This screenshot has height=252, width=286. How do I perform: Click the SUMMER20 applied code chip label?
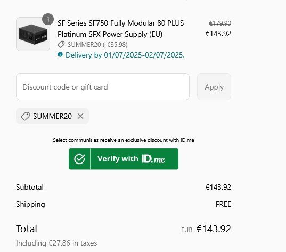tap(52, 116)
